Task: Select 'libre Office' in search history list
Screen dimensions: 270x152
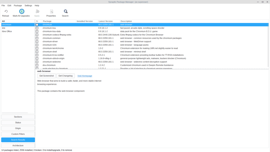Action: coord(18,31)
